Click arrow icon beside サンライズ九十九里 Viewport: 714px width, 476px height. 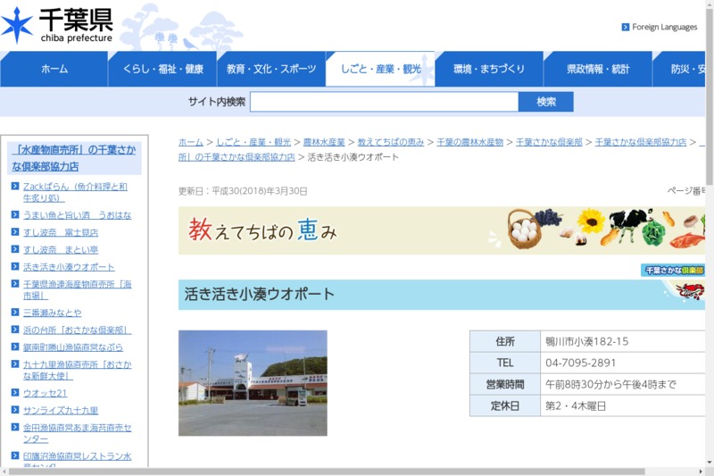[15, 411]
